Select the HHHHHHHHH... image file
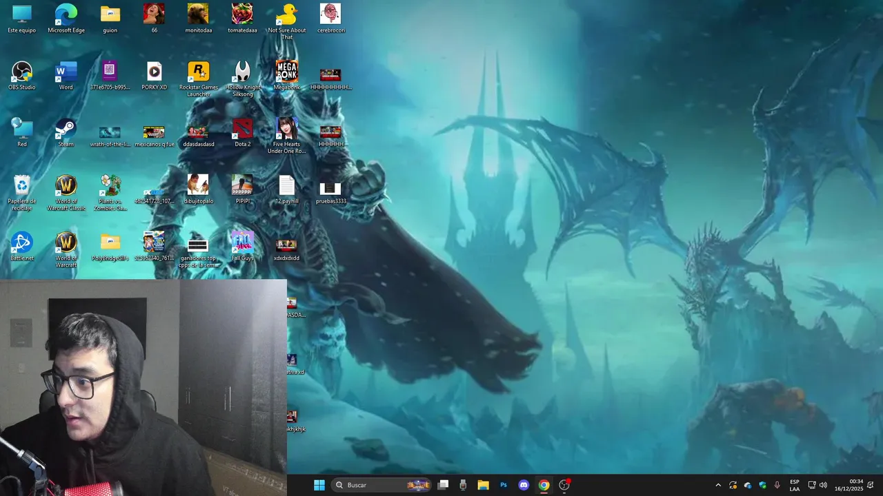 point(330,79)
